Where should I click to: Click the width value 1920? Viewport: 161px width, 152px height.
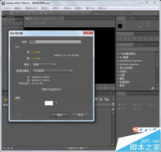35,52
